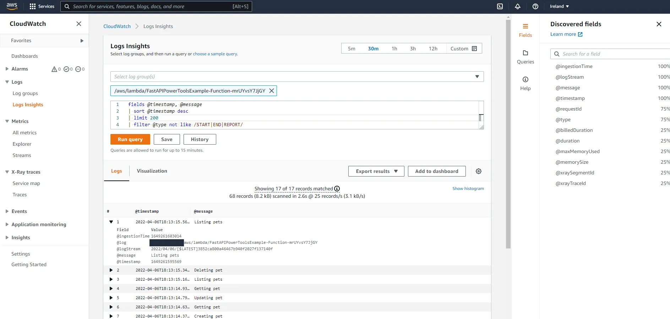Open the Custom time range calendar icon
This screenshot has height=319, width=670.
pyautogui.click(x=474, y=48)
